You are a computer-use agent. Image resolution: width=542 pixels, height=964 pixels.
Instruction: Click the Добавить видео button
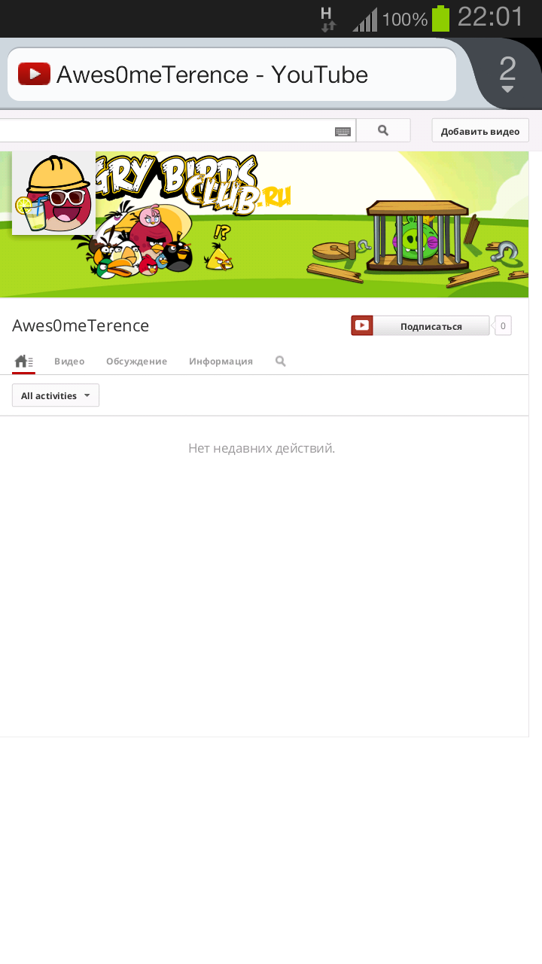480,130
